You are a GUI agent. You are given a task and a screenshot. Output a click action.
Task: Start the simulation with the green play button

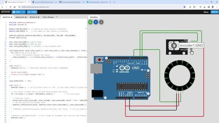point(90,22)
